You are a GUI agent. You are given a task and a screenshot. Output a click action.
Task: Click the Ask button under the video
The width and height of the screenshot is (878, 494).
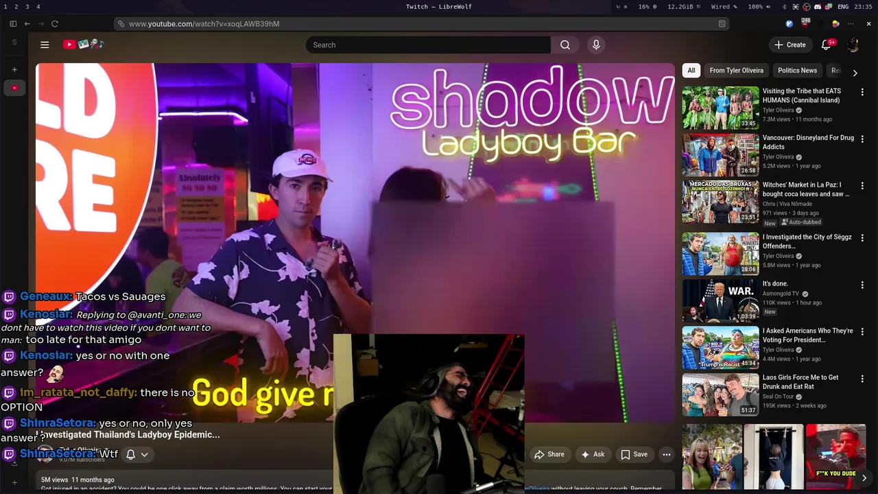click(593, 454)
